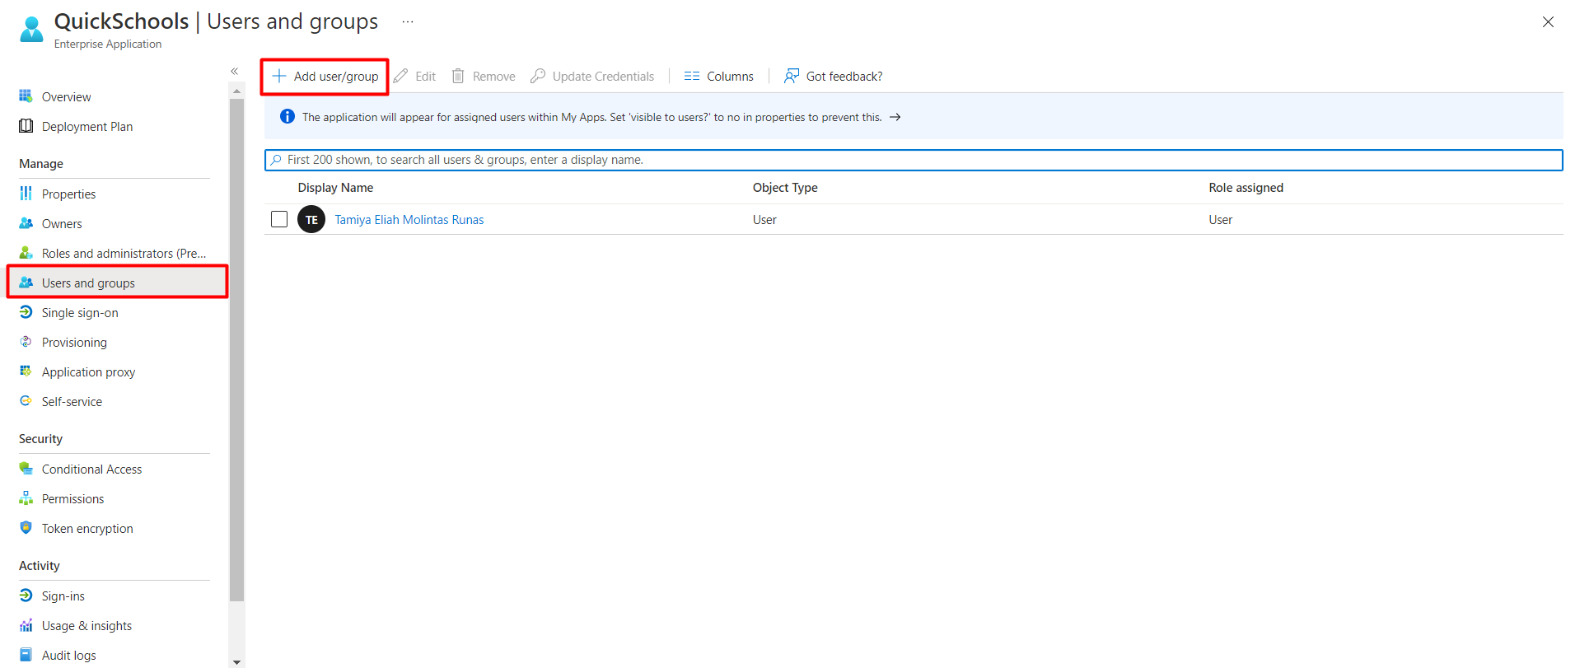
Task: Click the Sign-ins icon
Action: point(26,596)
